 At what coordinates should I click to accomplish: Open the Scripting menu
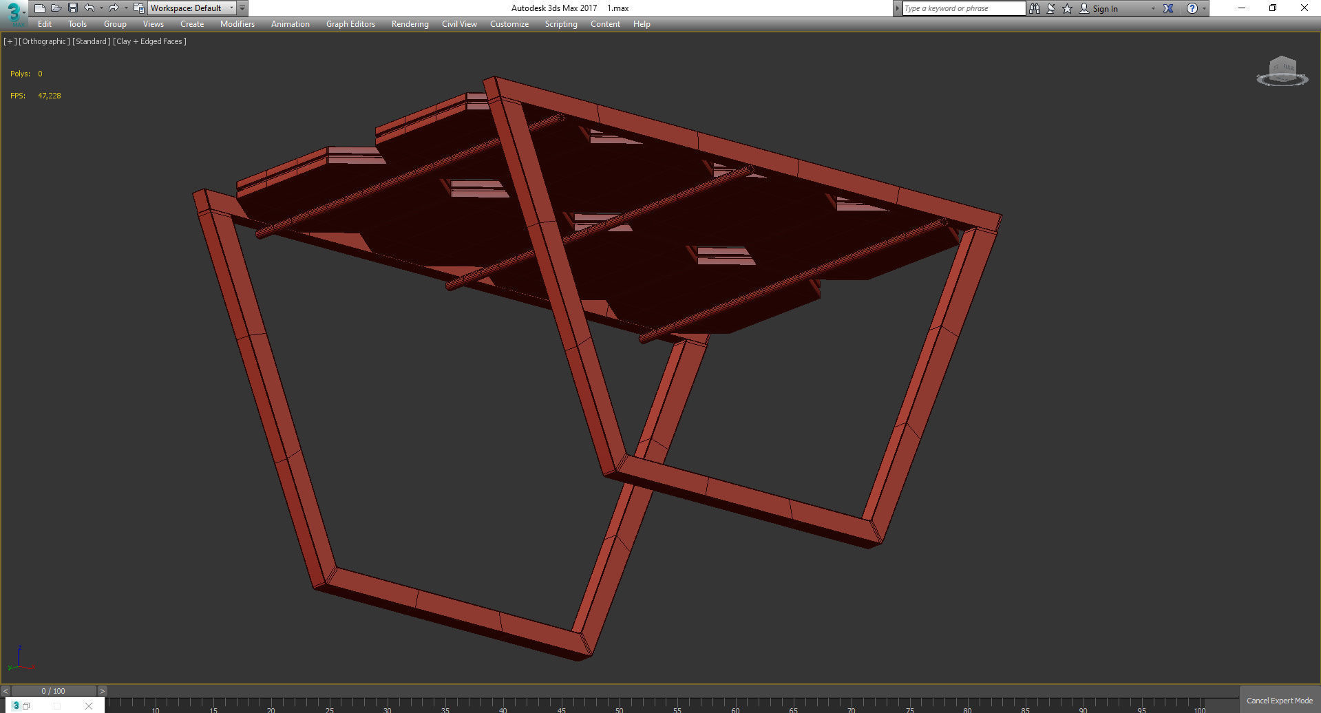[x=561, y=24]
